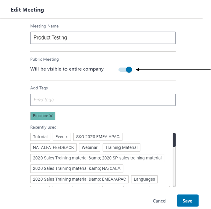Image resolution: width=211 pixels, height=209 pixels.
Task: Click the Meeting Name text field
Action: 103,38
